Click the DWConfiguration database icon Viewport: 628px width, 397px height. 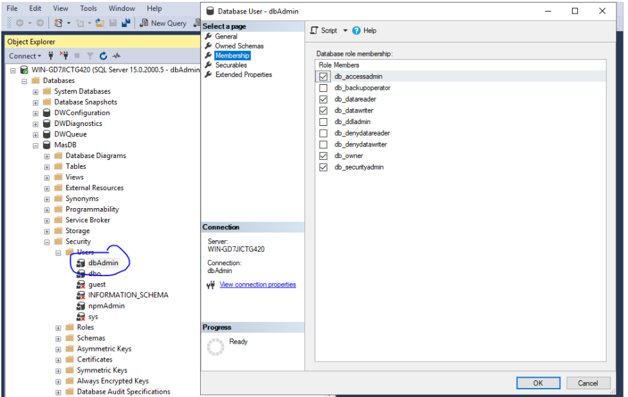click(x=47, y=113)
